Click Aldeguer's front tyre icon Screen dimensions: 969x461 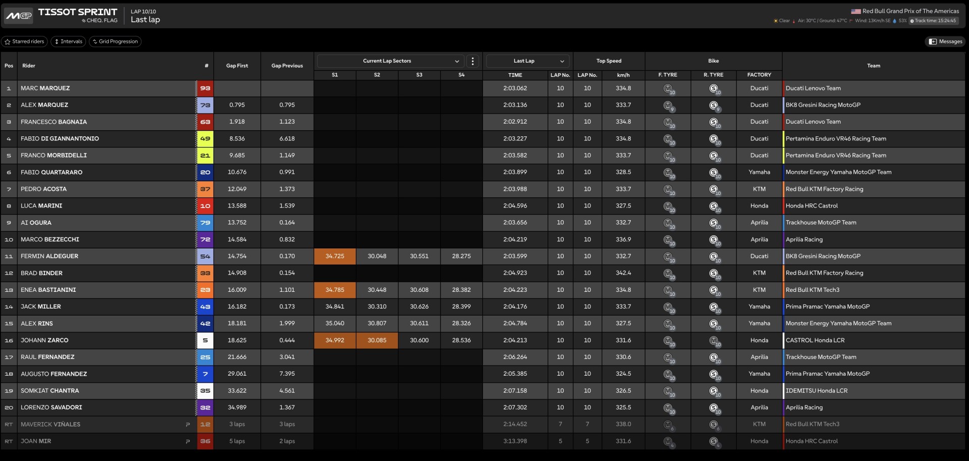click(x=669, y=257)
